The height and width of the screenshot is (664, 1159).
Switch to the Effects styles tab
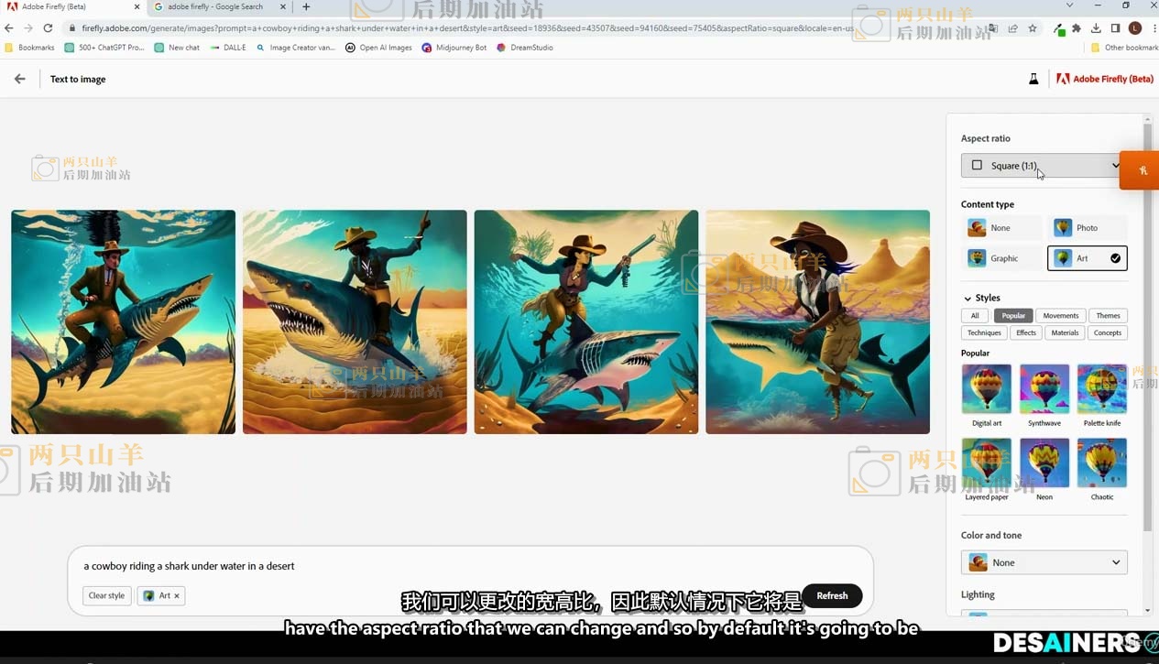pos(1026,333)
